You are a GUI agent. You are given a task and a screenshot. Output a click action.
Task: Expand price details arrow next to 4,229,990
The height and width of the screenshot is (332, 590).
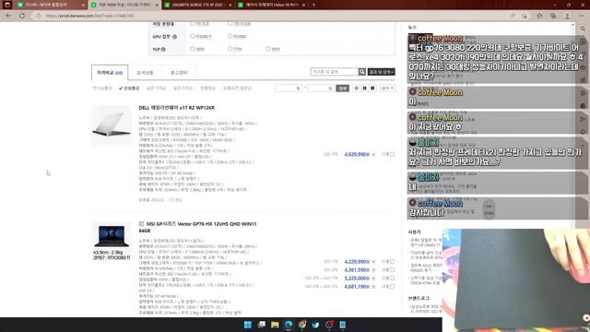coord(373,262)
